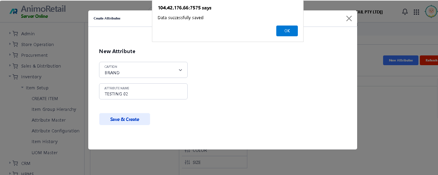The height and width of the screenshot is (175, 438).
Task: Click the notification bell icon
Action: click(x=405, y=12)
